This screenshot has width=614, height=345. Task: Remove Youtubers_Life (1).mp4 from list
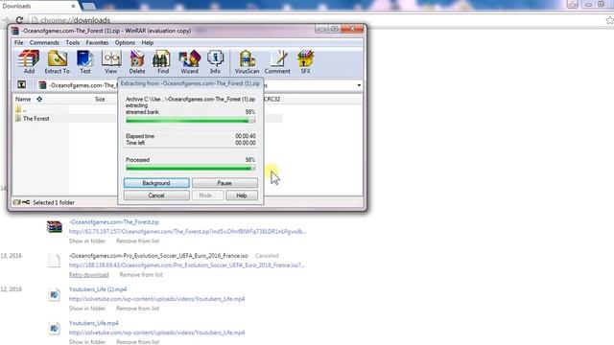pos(137,309)
